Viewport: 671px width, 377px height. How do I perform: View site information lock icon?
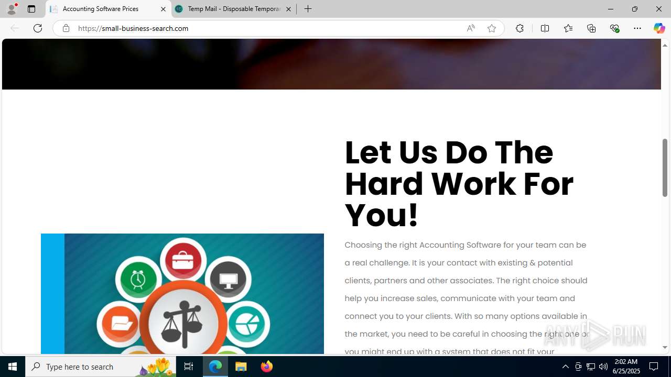click(66, 28)
